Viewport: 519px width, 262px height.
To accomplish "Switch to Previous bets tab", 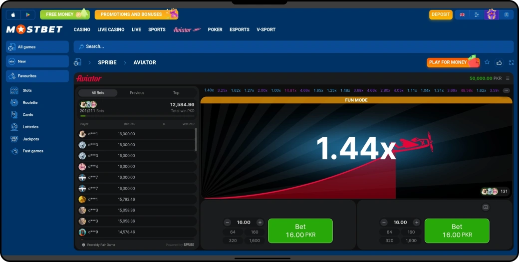I will tap(137, 93).
